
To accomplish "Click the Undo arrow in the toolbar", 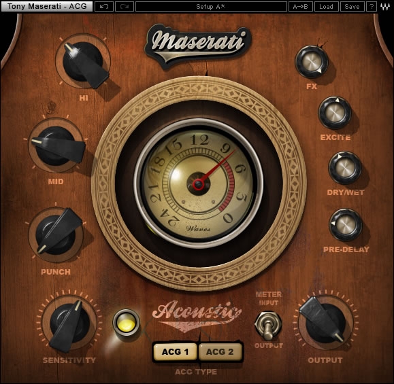I will pyautogui.click(x=104, y=7).
